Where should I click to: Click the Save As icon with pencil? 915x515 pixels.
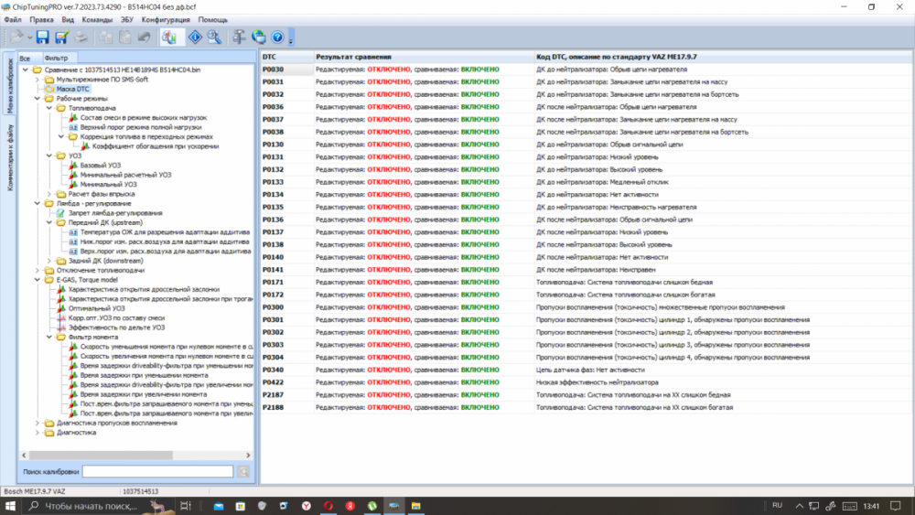61,38
